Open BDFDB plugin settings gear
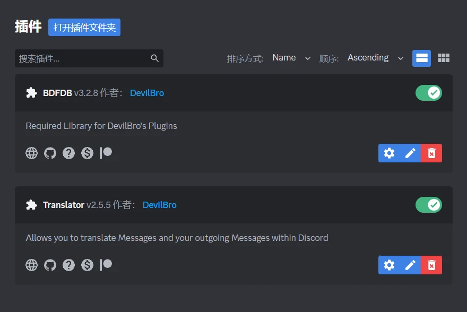 click(x=389, y=153)
